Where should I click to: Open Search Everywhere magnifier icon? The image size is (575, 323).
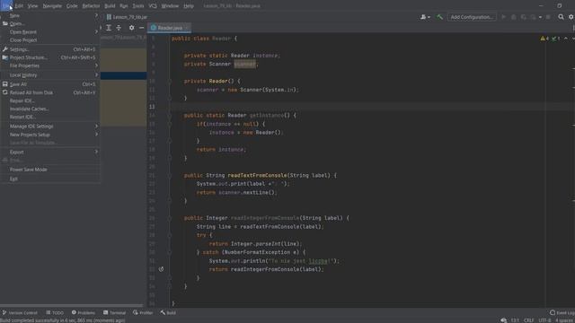(x=561, y=17)
